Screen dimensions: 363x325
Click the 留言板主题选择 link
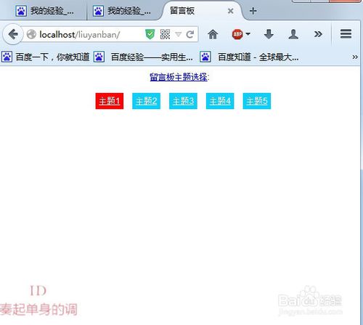[x=179, y=77]
